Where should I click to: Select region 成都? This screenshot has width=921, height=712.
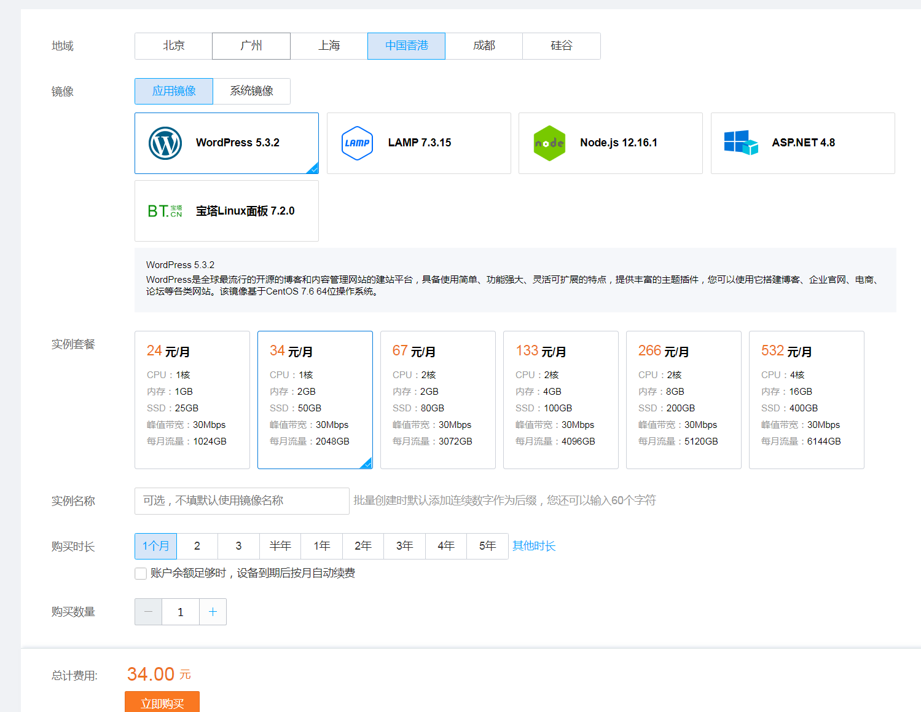coord(484,46)
